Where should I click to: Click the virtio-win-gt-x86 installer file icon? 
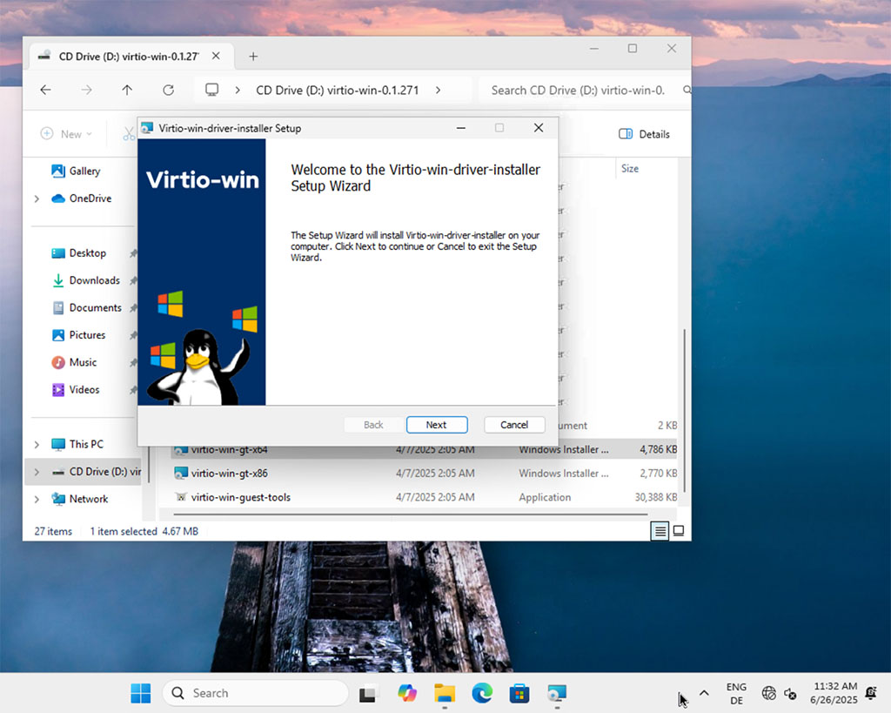[181, 473]
